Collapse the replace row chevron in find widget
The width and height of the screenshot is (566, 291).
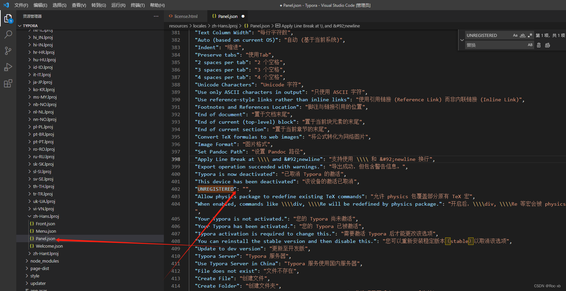(462, 40)
